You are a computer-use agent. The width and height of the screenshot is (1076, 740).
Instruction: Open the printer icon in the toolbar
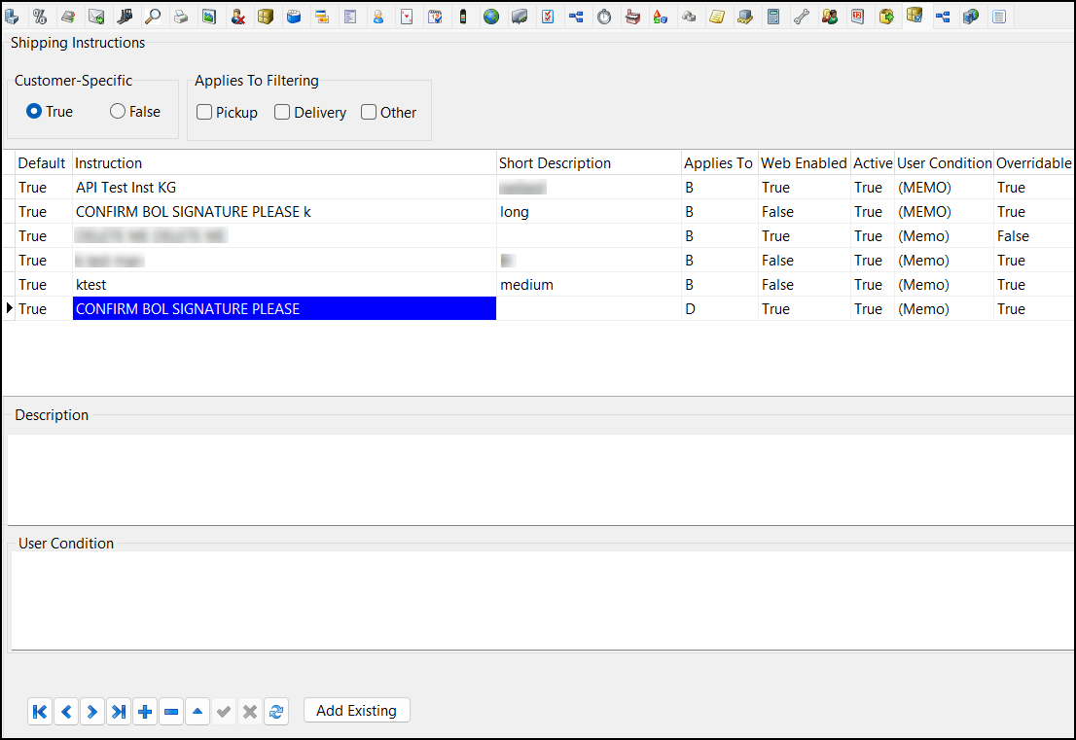point(181,17)
